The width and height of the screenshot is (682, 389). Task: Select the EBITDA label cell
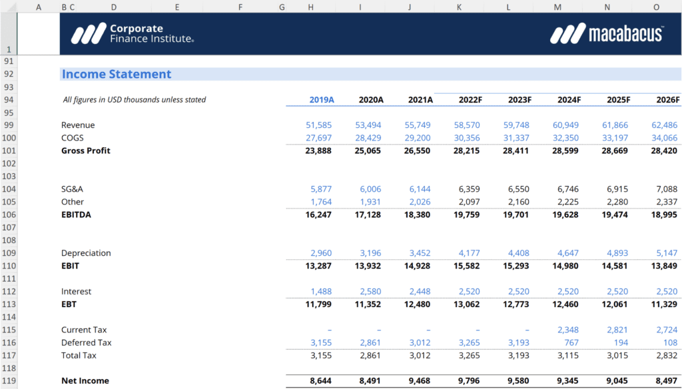tap(77, 214)
